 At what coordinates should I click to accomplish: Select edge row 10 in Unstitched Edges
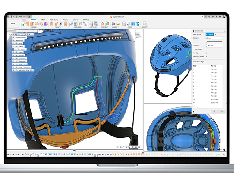pyautogui.click(x=208, y=99)
